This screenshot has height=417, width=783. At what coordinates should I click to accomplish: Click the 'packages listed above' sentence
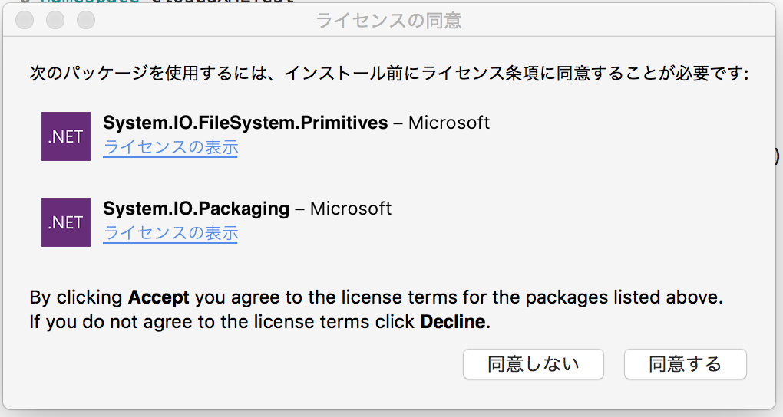[x=376, y=297]
